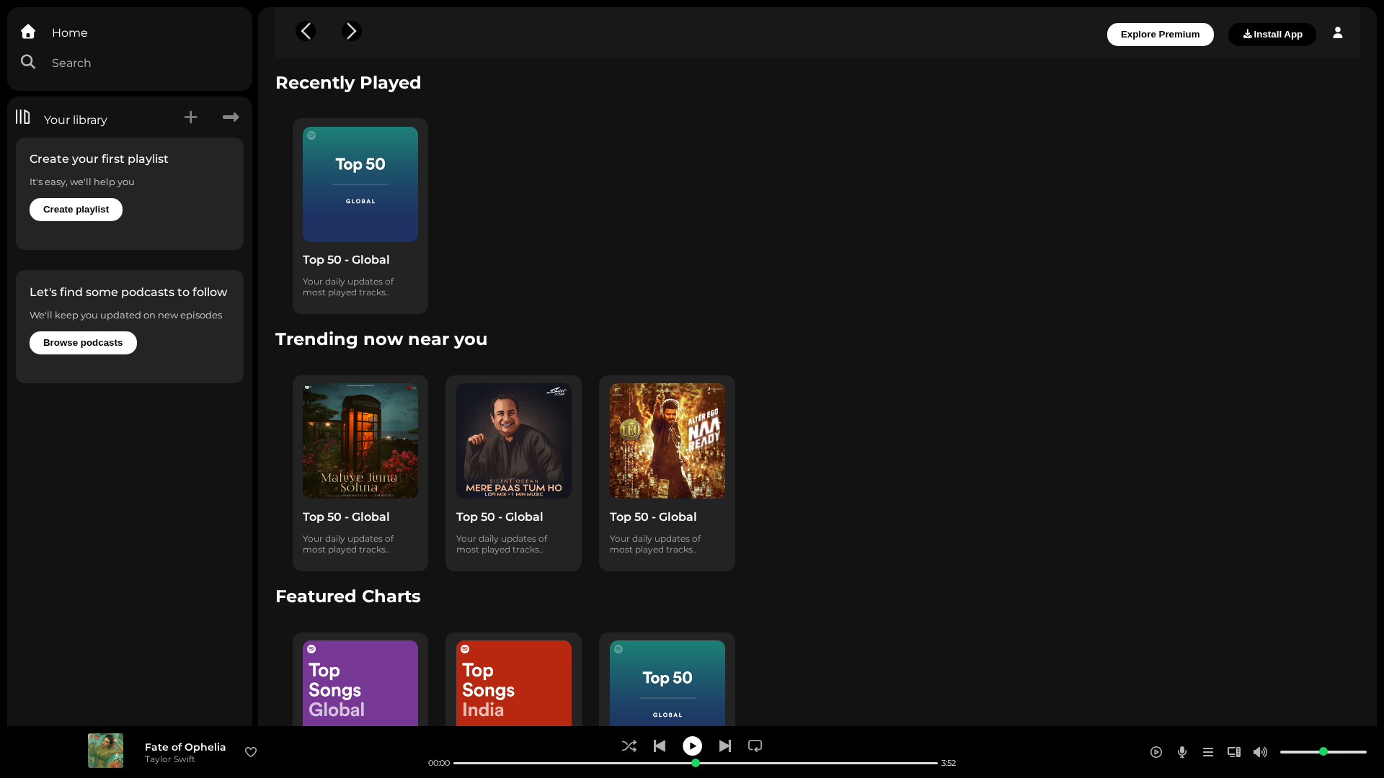1384x778 pixels.
Task: Like the current song with heart icon
Action: tap(251, 752)
